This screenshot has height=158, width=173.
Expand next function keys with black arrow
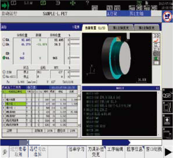pyautogui.click(x=168, y=152)
